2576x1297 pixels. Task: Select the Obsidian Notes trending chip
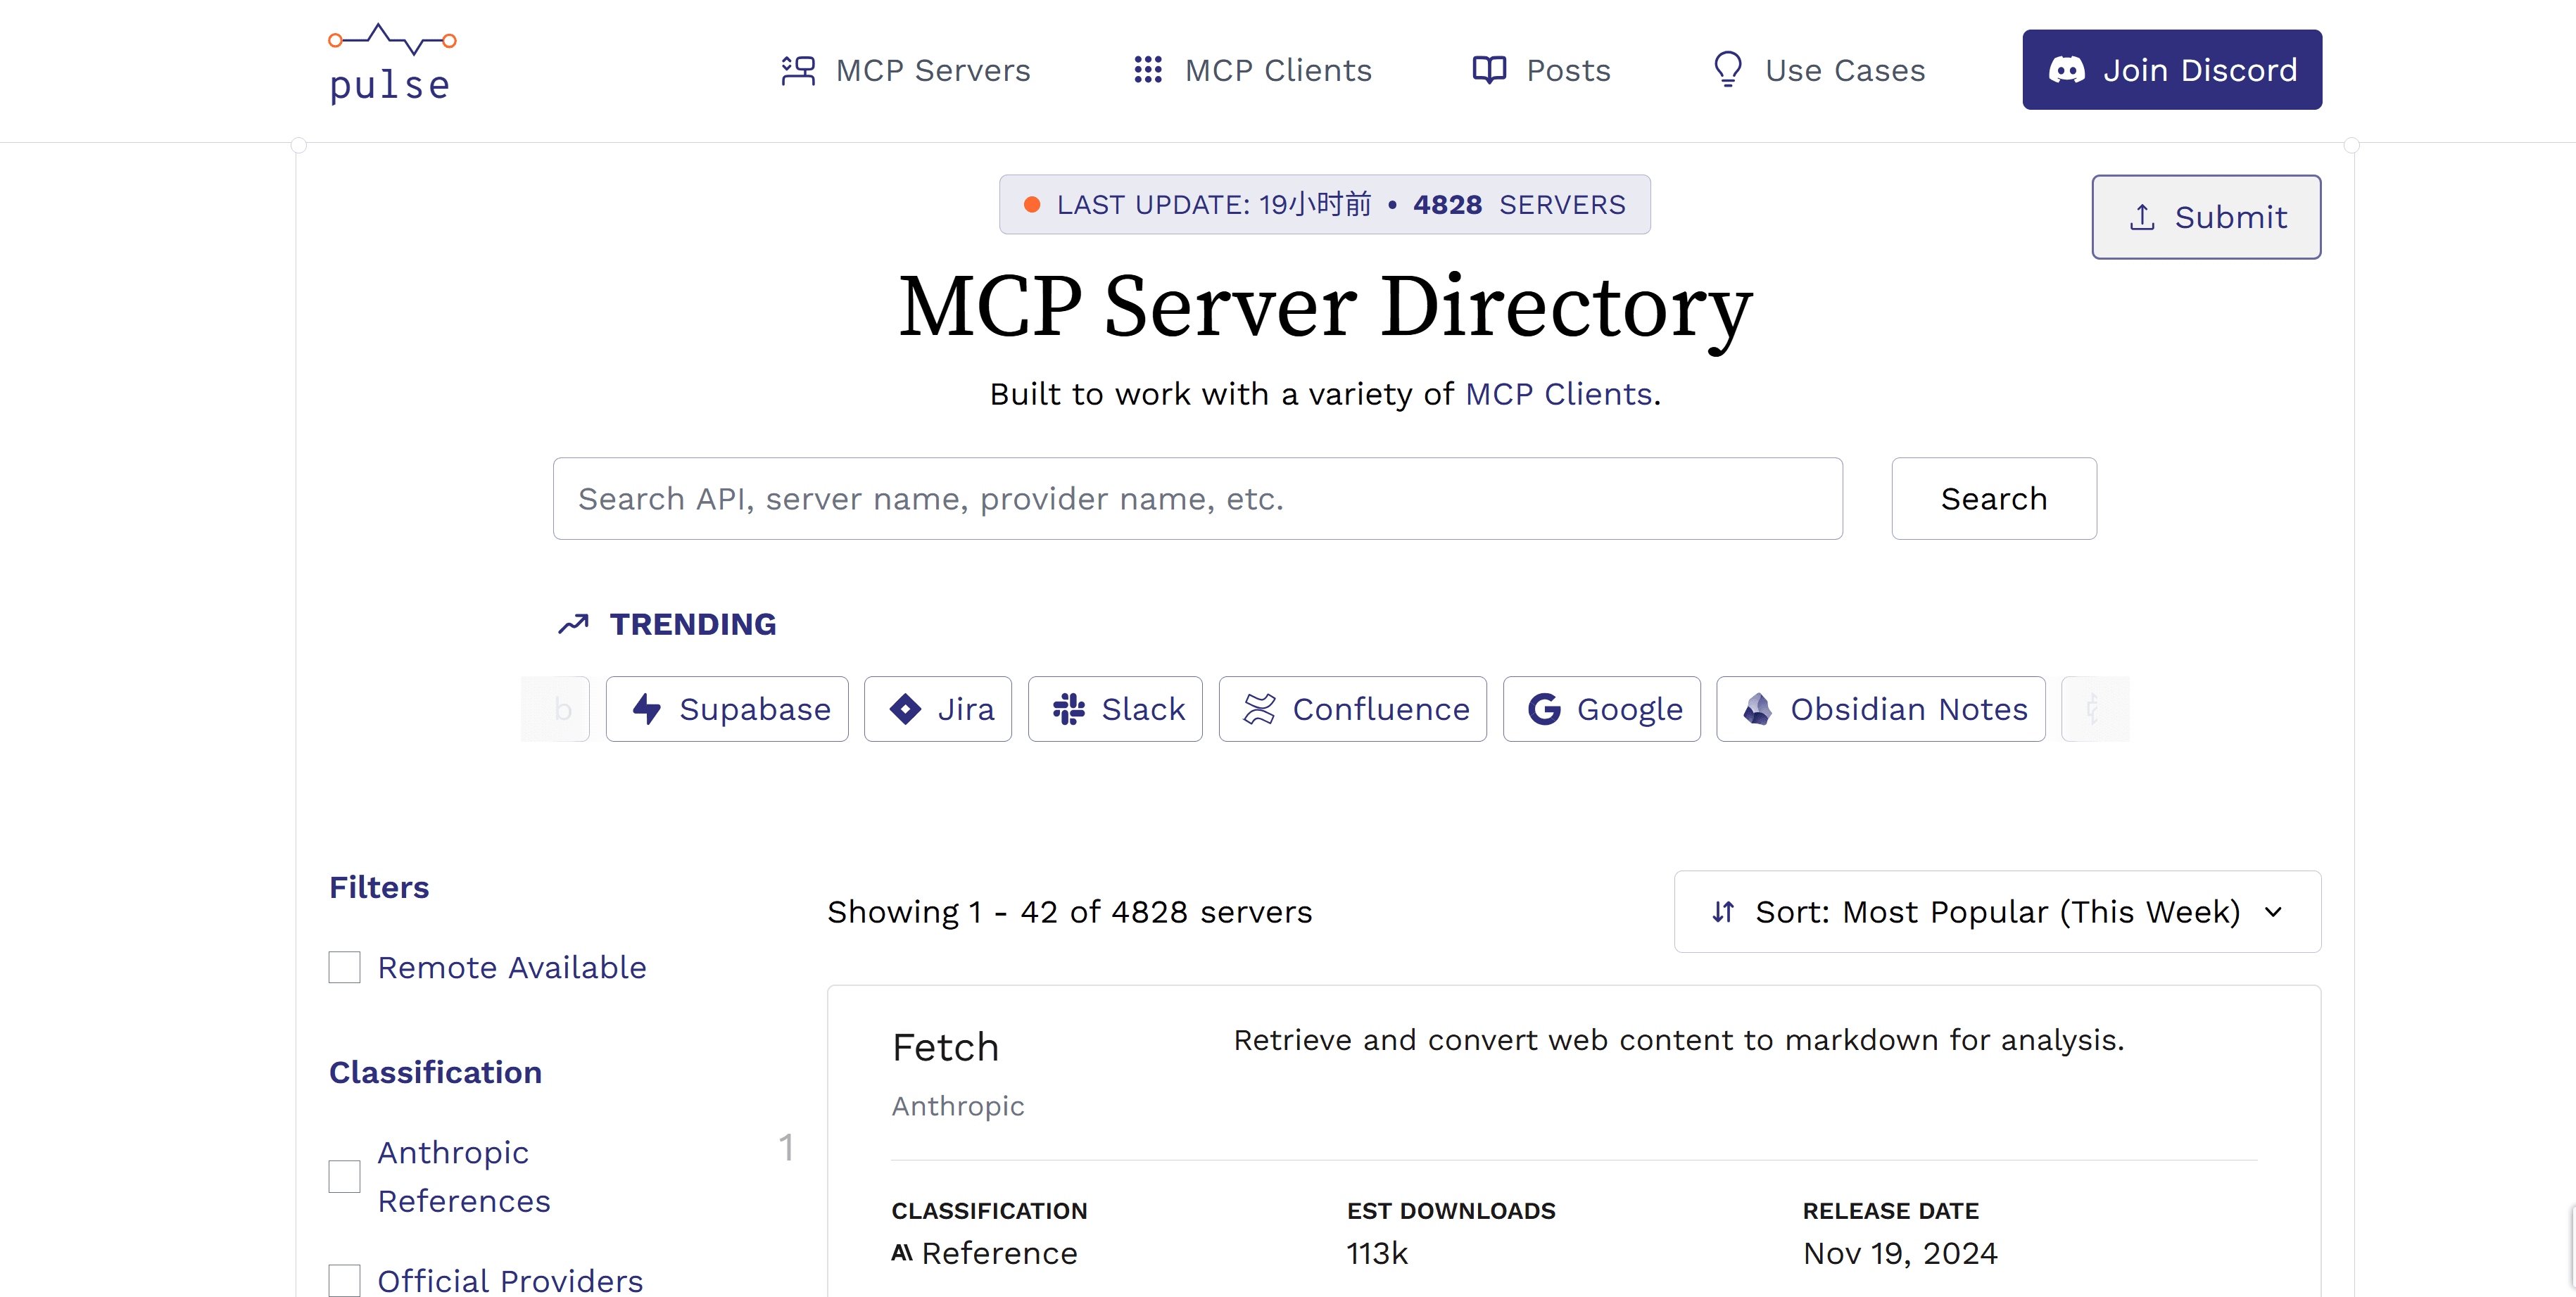coord(1880,709)
